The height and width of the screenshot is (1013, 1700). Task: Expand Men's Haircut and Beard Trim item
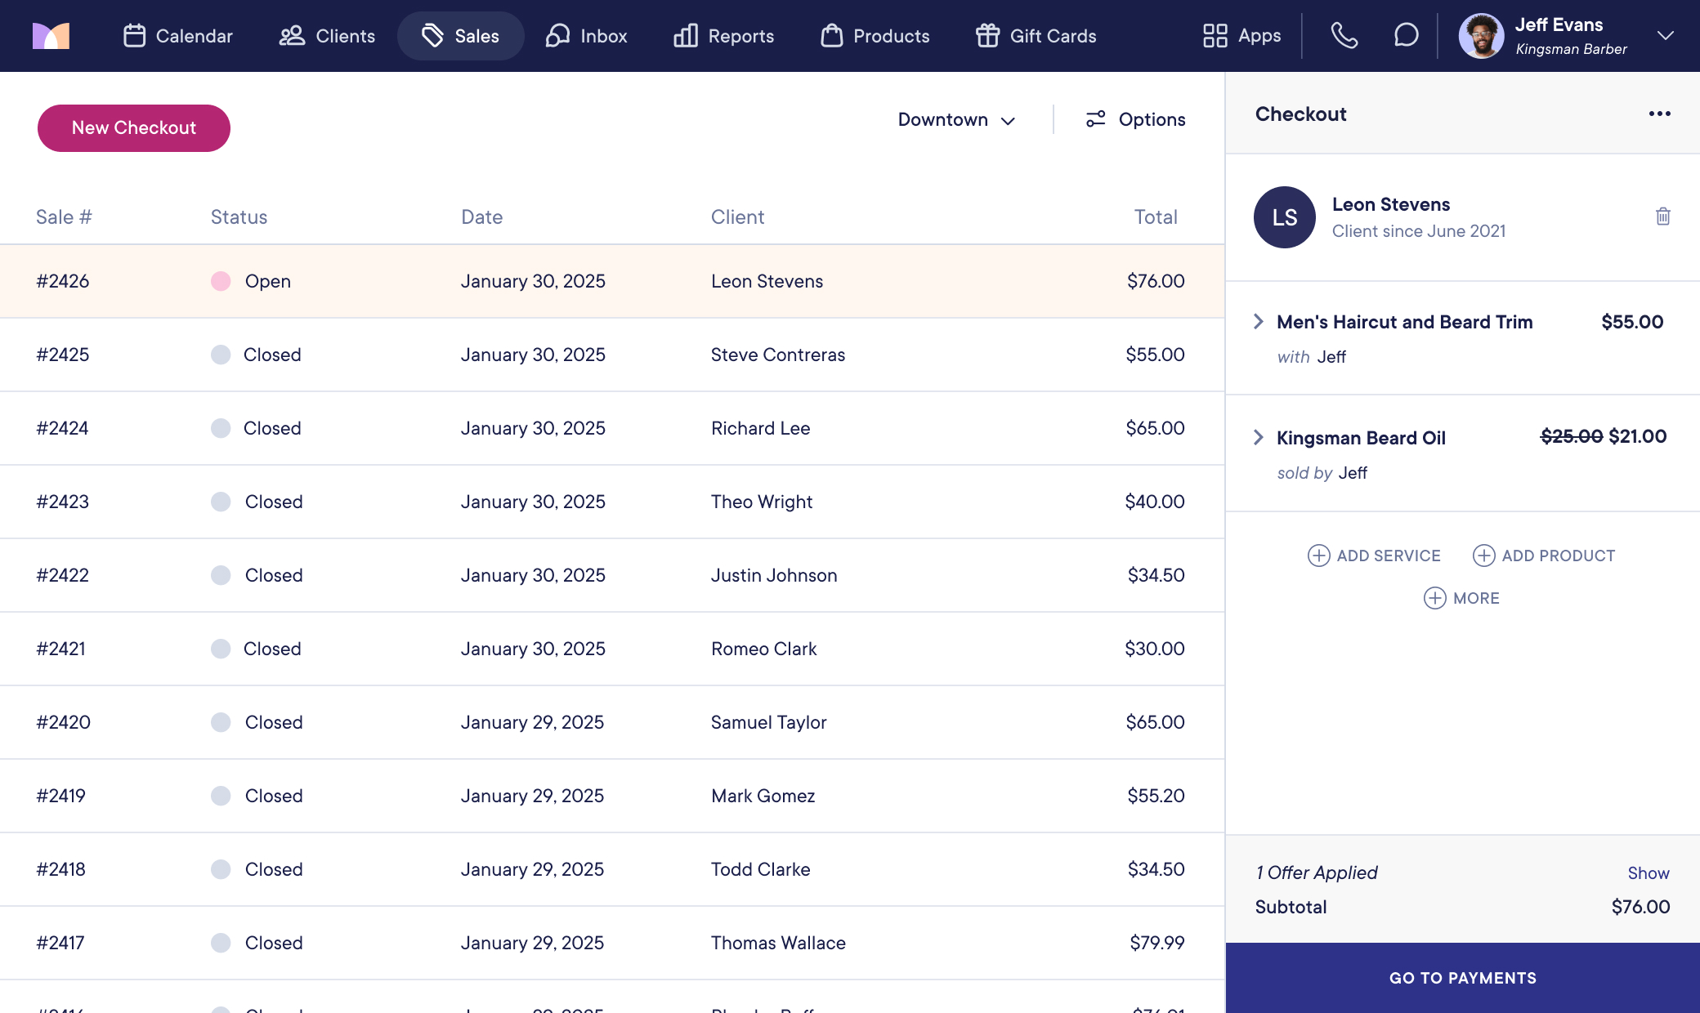click(1259, 322)
